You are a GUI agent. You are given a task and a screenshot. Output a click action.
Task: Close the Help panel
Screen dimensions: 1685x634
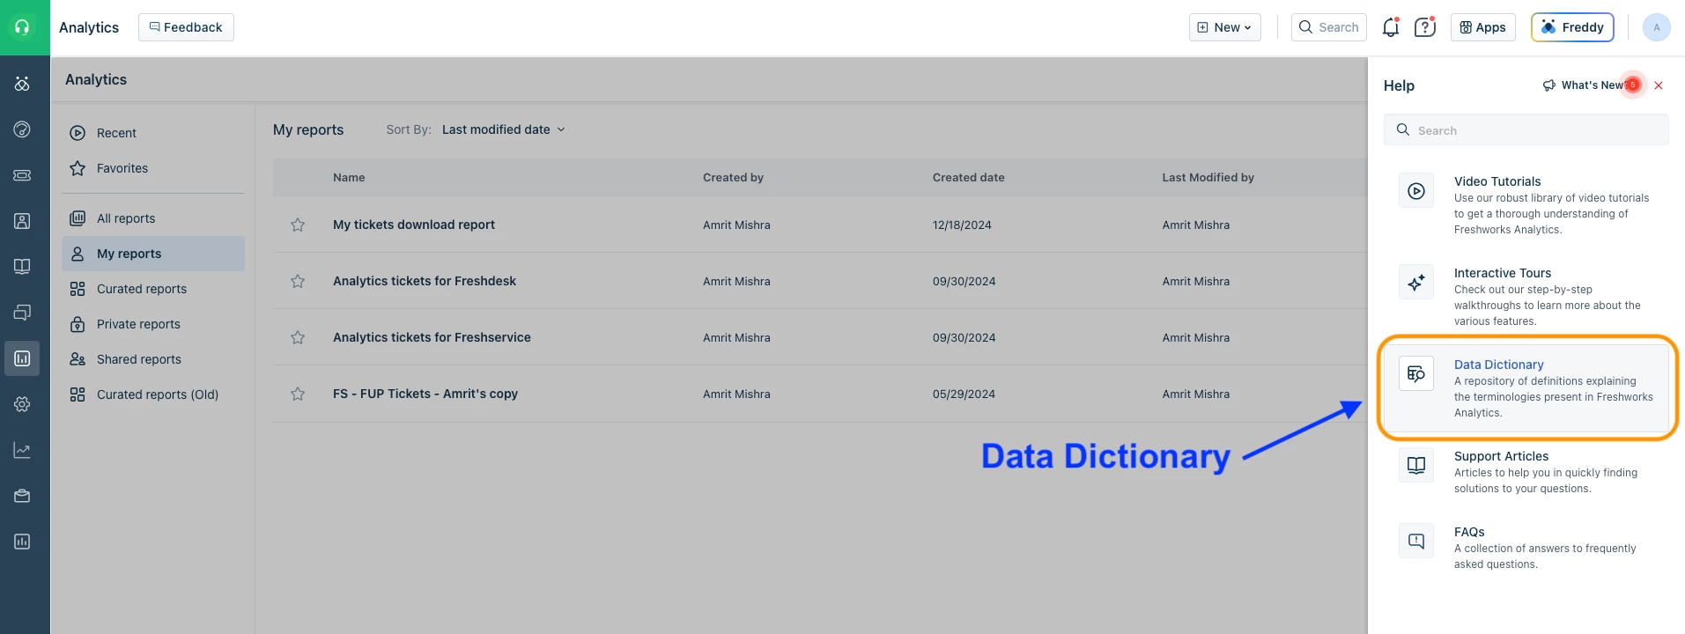[1659, 85]
